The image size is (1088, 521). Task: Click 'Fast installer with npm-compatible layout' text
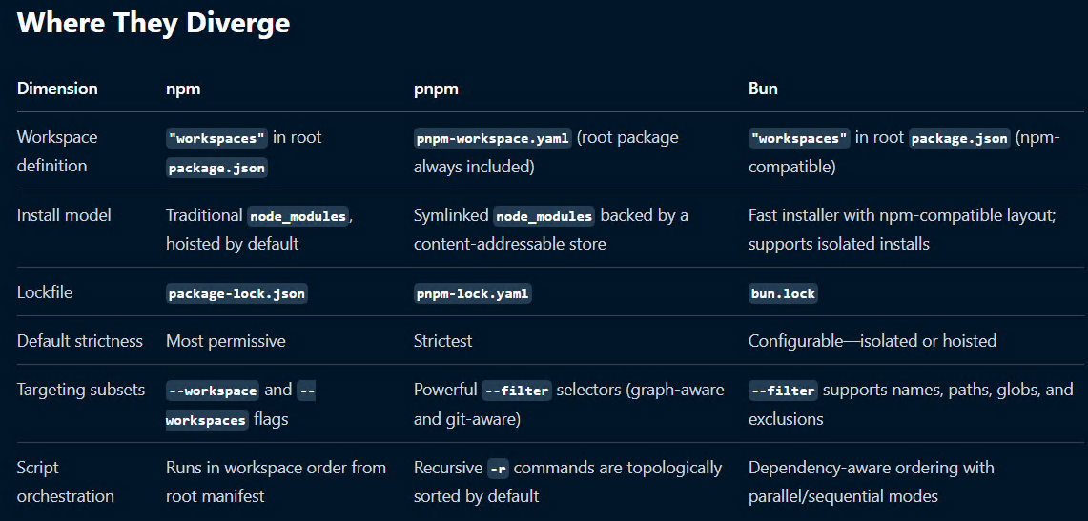(902, 215)
